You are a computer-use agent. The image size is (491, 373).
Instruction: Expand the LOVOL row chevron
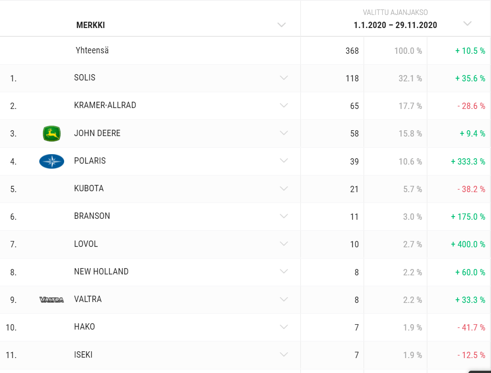[284, 244]
